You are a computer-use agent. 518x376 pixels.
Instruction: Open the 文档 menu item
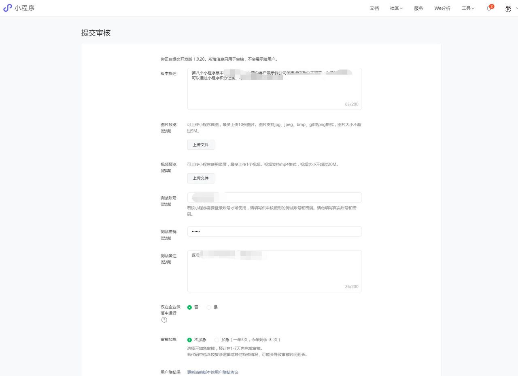374,8
